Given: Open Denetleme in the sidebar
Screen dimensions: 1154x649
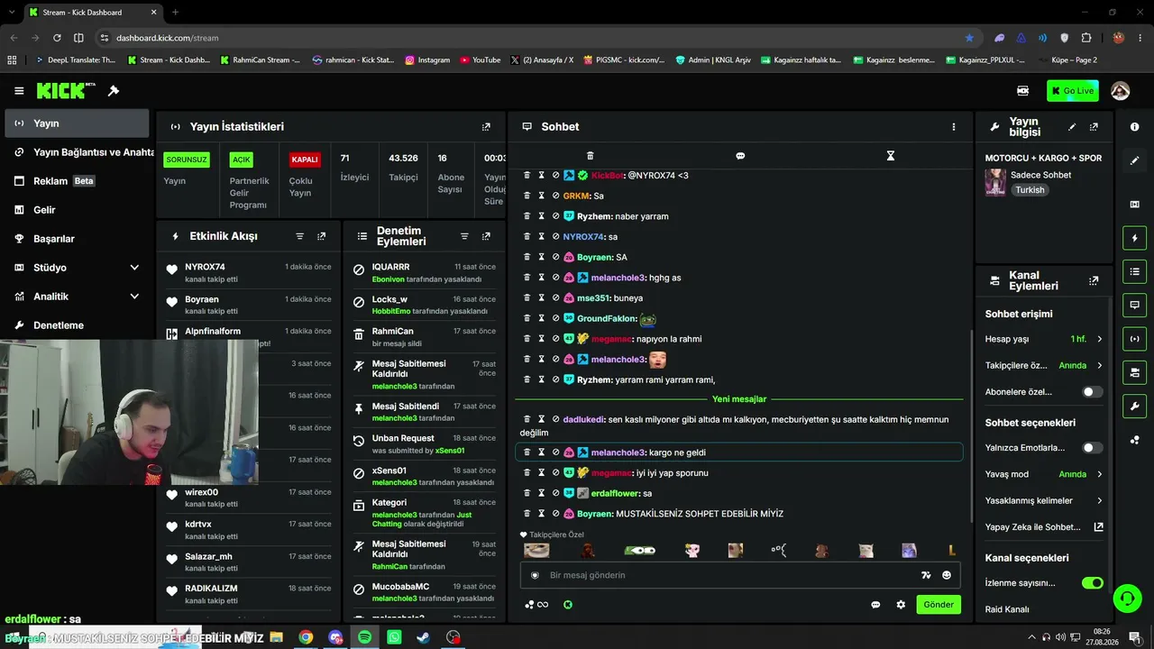Looking at the screenshot, I should [x=77, y=325].
